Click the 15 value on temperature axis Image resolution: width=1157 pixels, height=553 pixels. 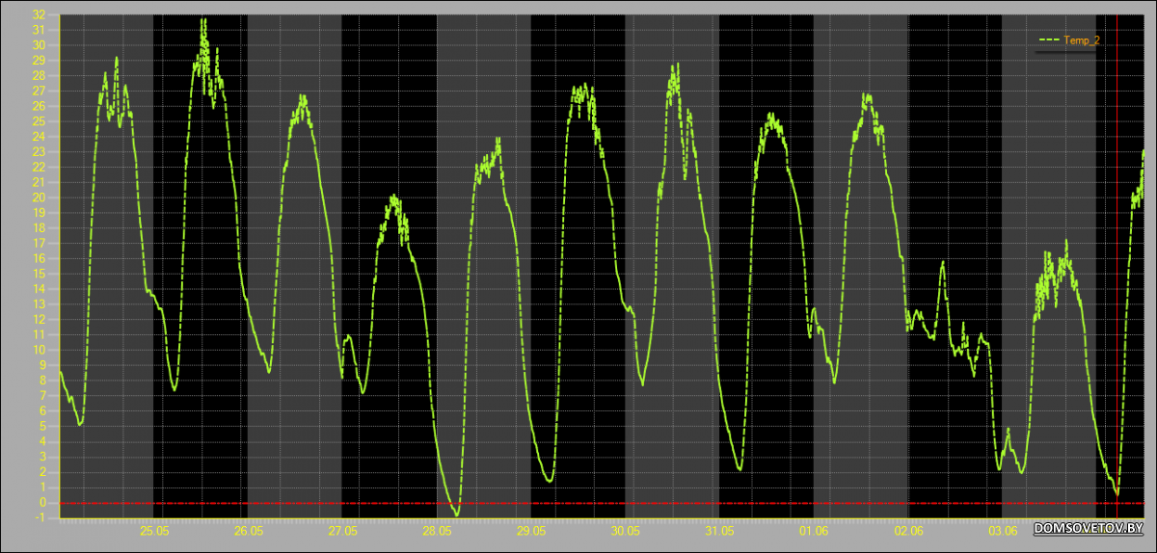click(x=39, y=274)
